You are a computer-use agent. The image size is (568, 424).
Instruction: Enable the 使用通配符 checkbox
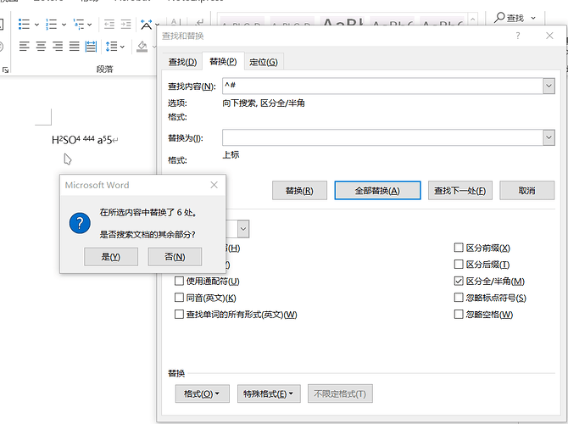click(x=180, y=282)
